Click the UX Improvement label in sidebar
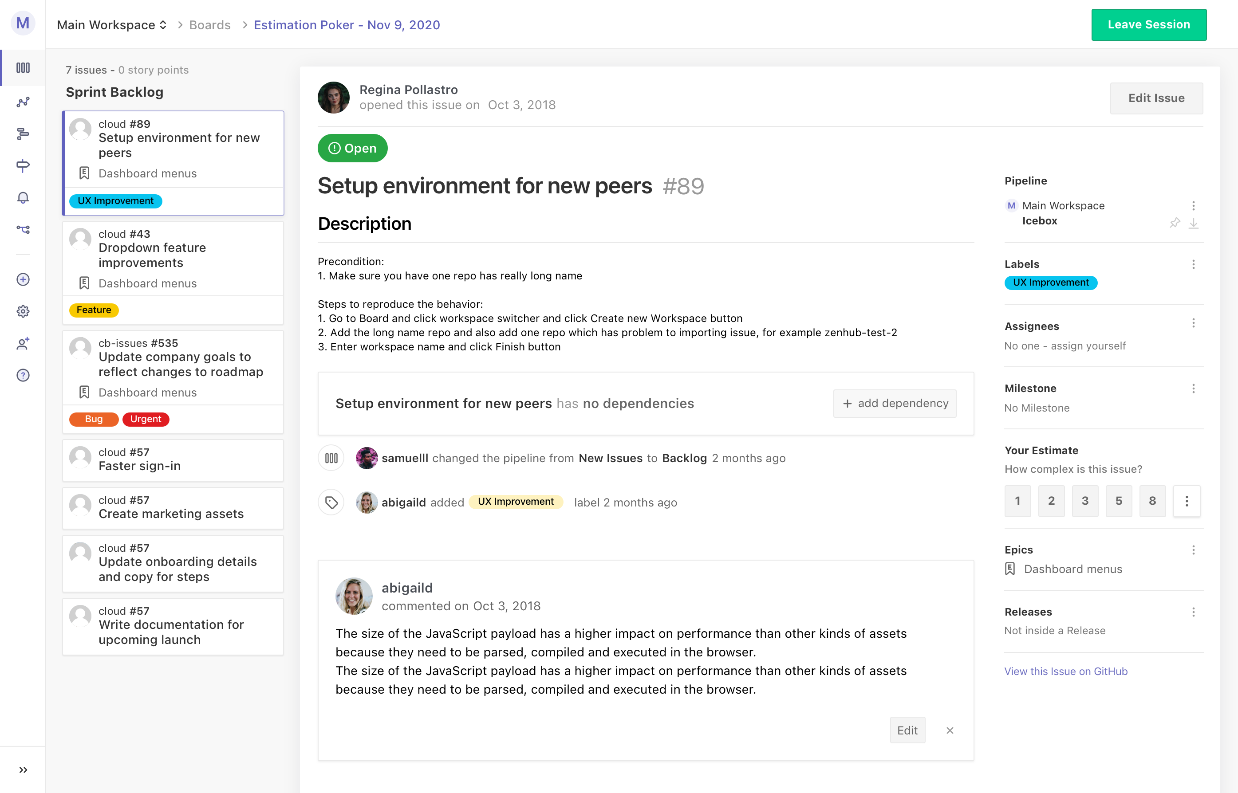 [1050, 283]
